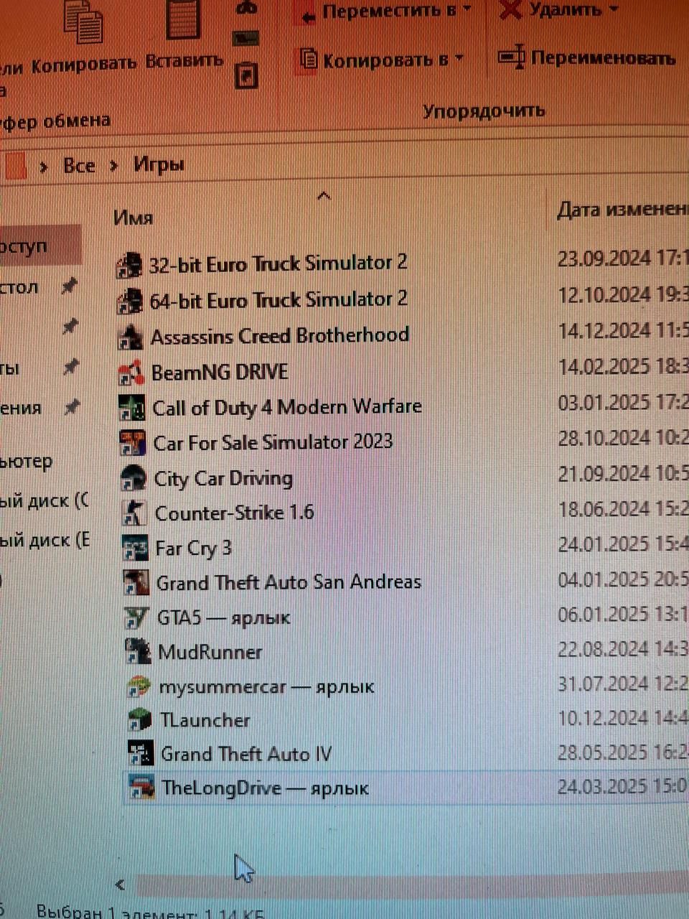Select the 'Far Cry 3' file name

[x=193, y=548]
